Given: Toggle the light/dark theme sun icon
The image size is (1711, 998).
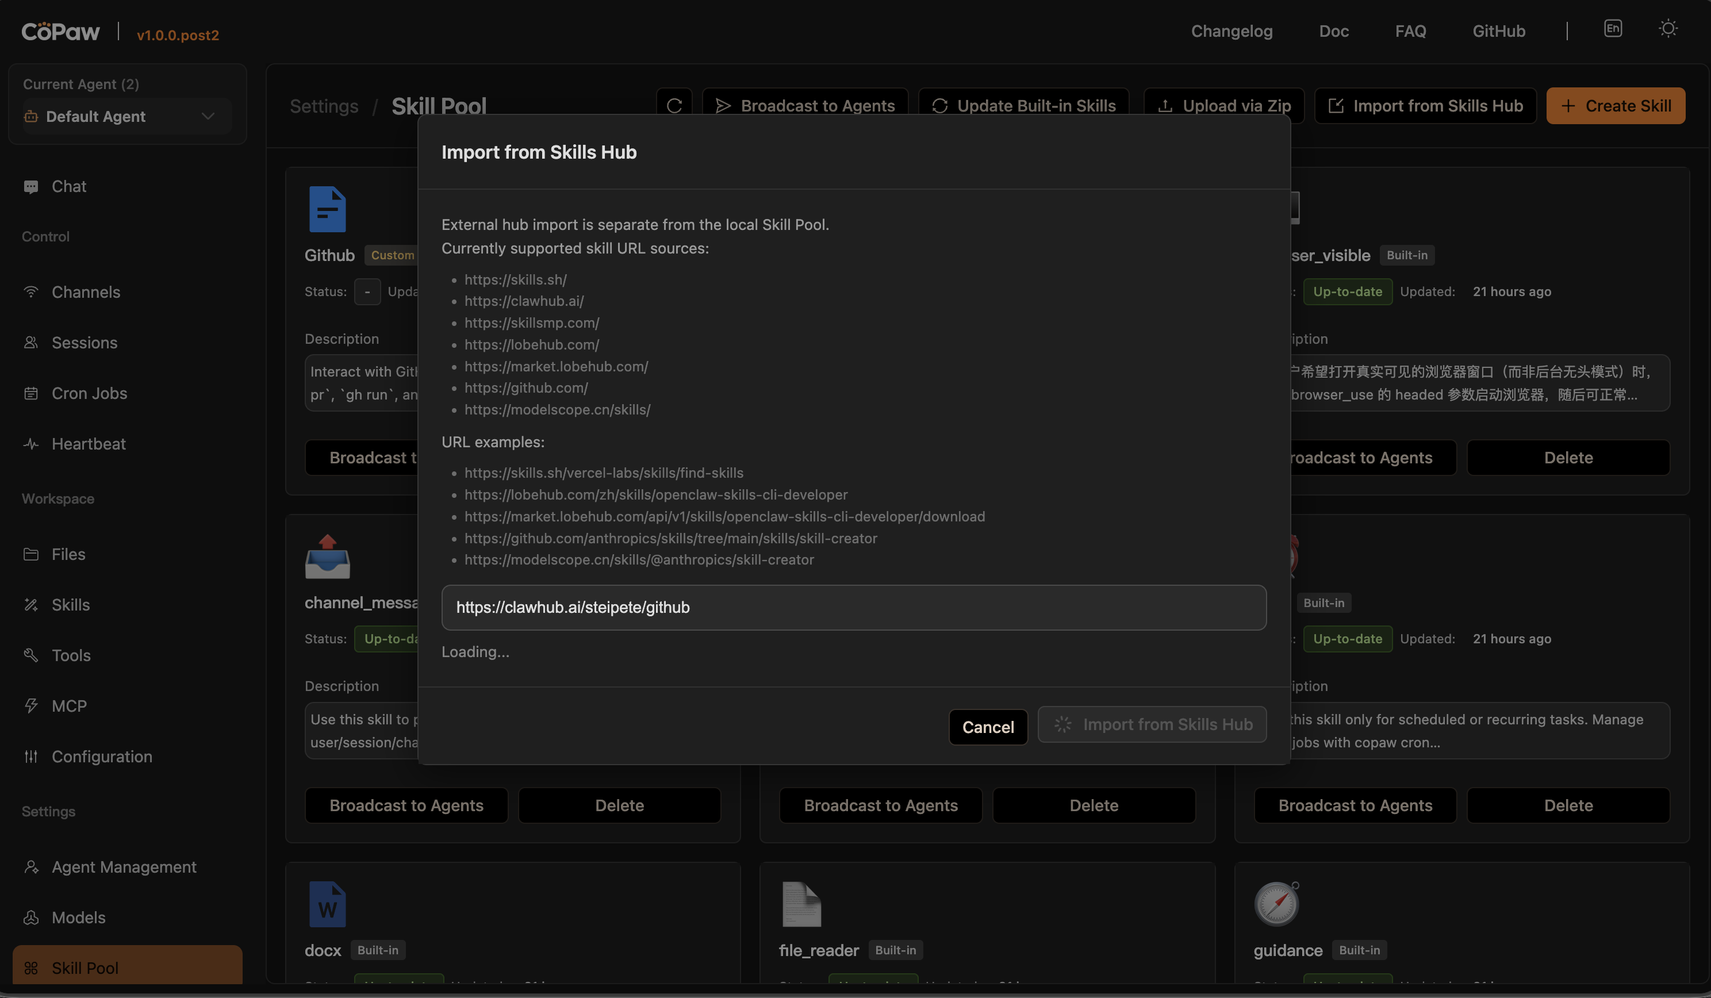Looking at the screenshot, I should click(1667, 29).
